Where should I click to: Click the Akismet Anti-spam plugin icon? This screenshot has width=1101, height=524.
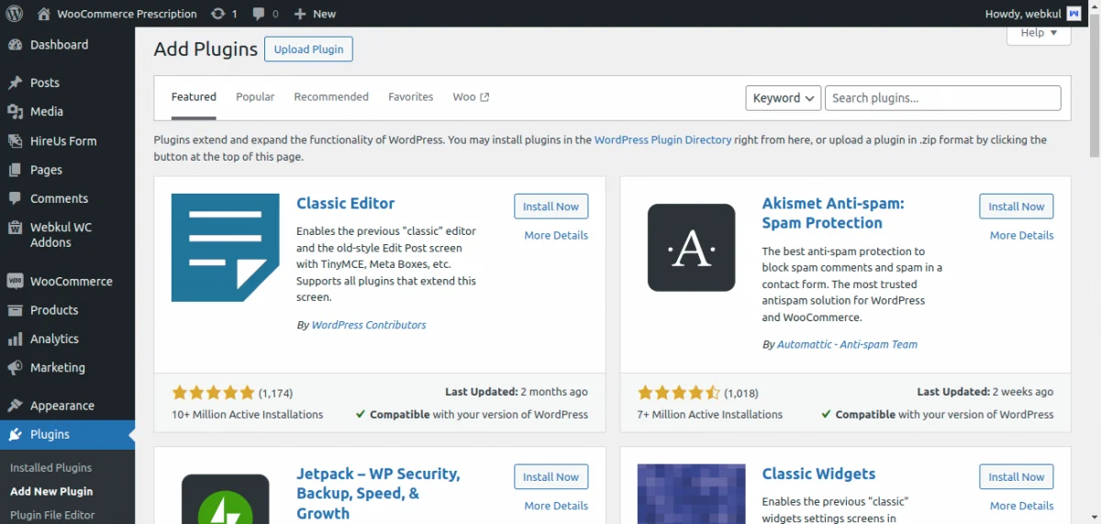tap(691, 248)
